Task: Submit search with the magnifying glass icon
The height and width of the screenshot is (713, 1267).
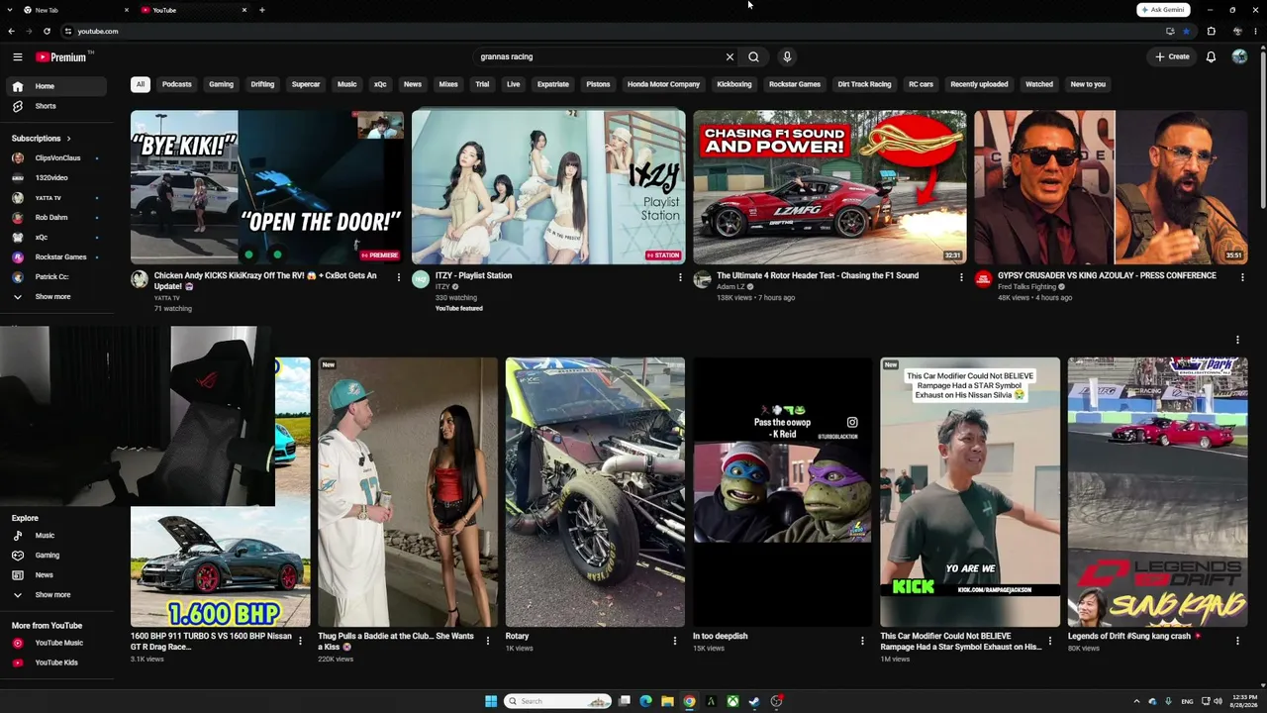Action: 753,56
